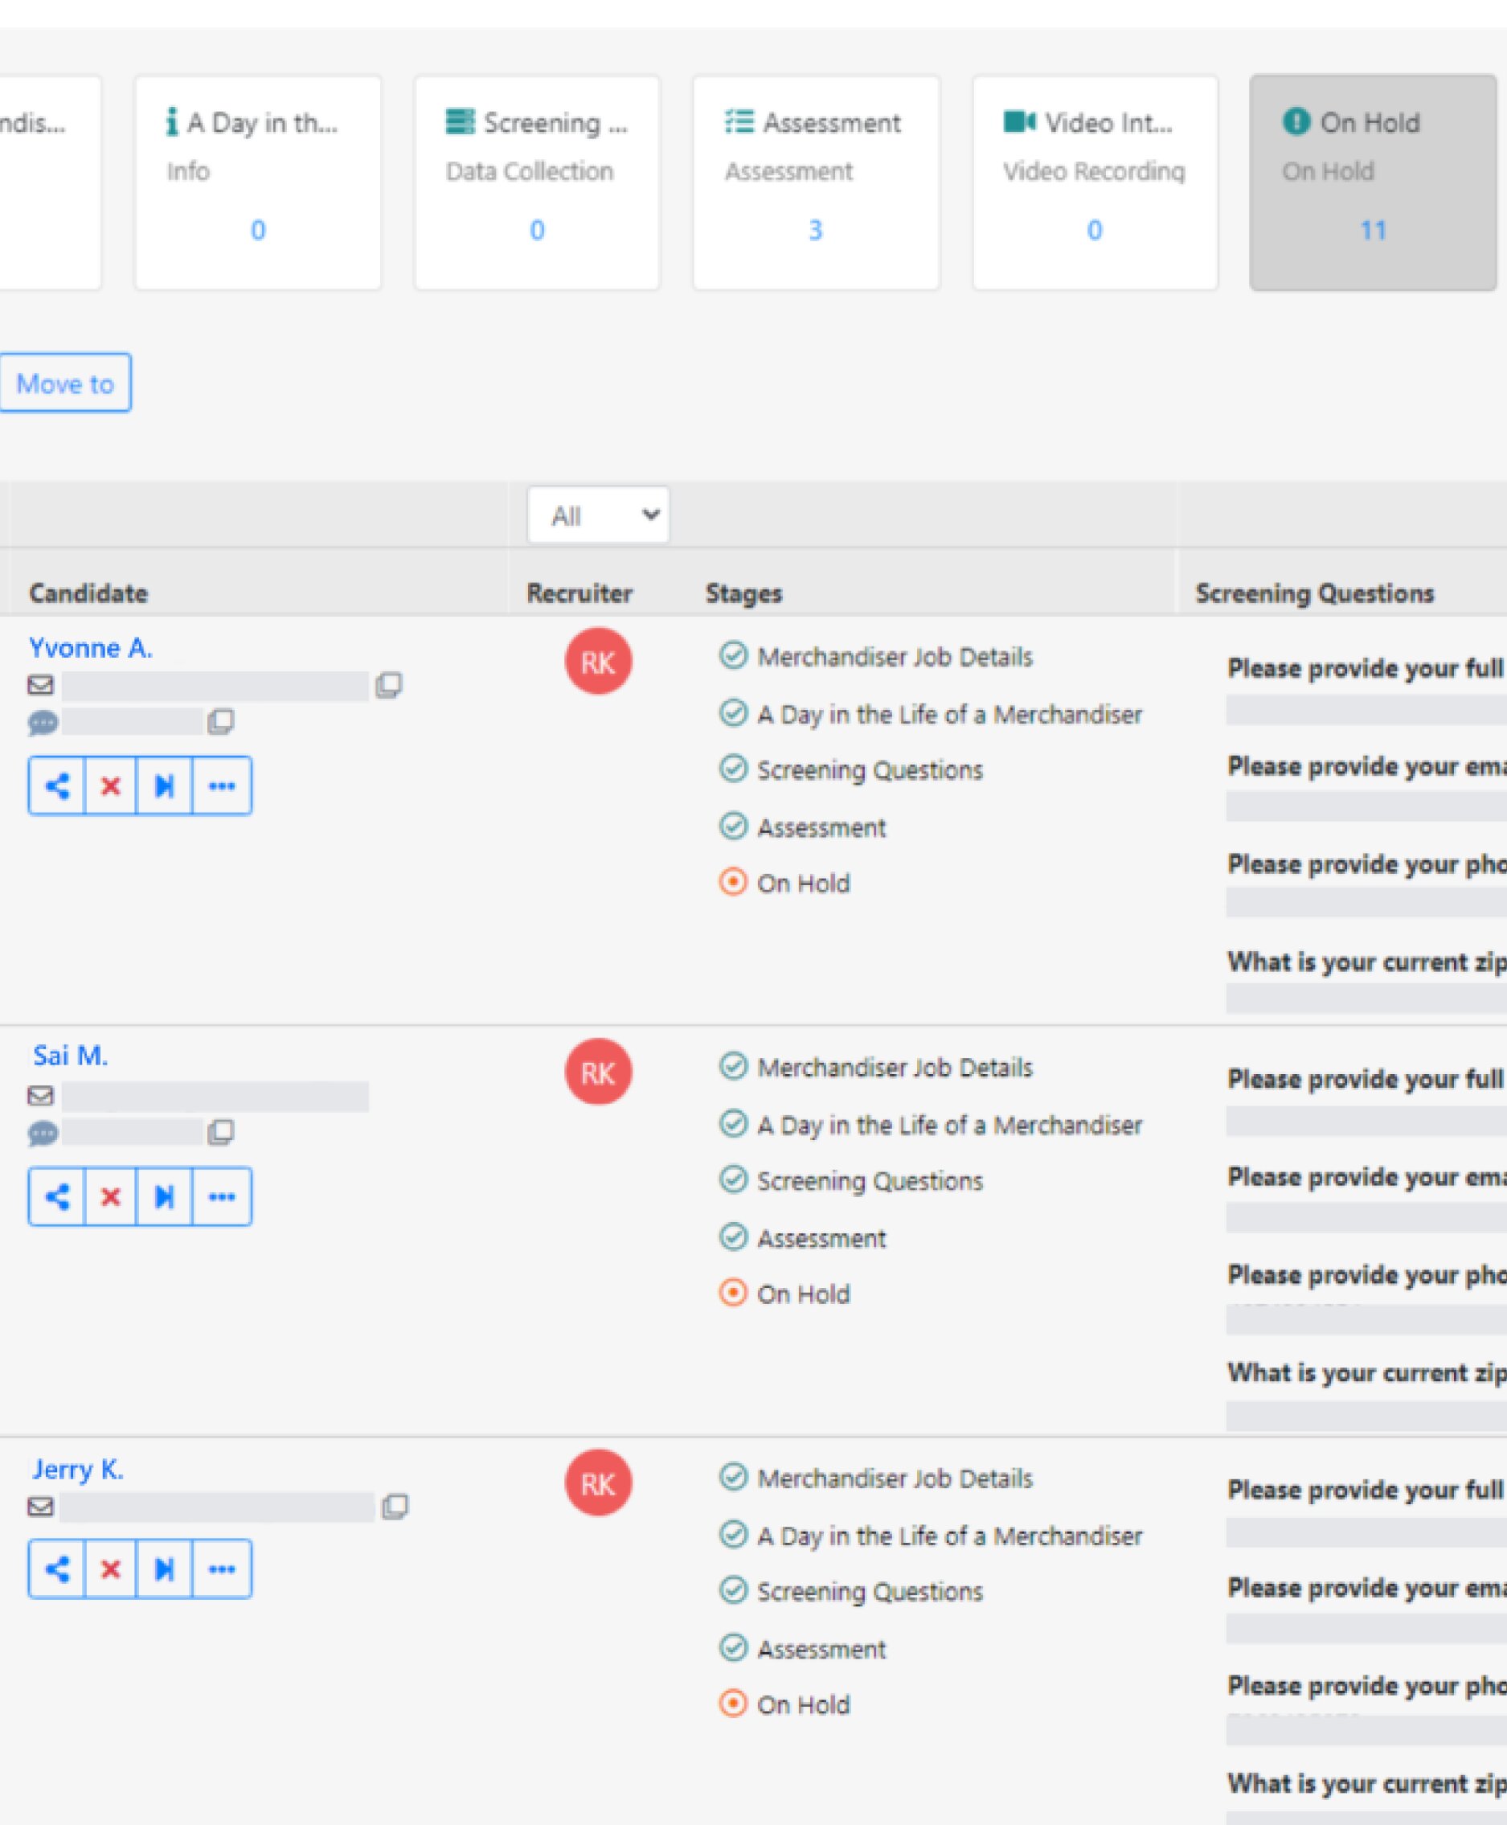1507x1825 pixels.
Task: Select Jerry K.'s A Day in the Life stage
Action: click(931, 1535)
